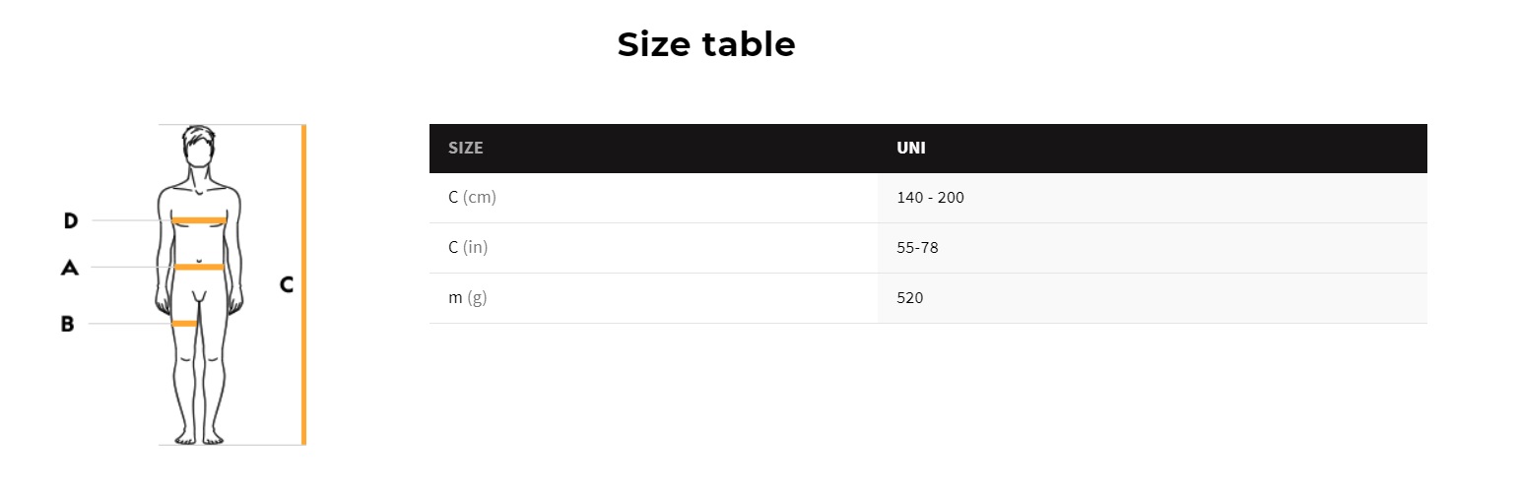1519x492 pixels.
Task: Select the C (in) row label
Action: click(468, 247)
